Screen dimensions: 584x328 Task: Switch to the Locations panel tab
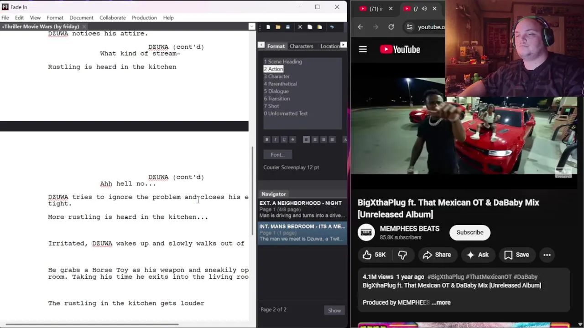click(329, 46)
